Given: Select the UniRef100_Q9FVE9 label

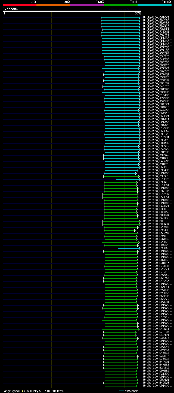Looking at the screenshot, I should click(x=156, y=146).
